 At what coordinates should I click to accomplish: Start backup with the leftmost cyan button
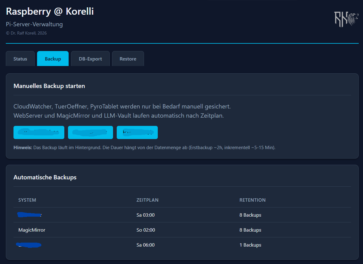point(39,132)
